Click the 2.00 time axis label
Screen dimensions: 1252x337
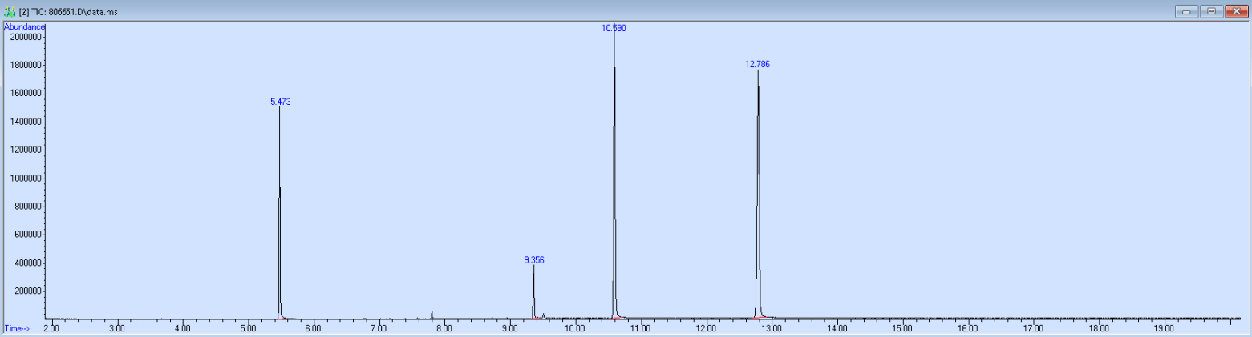pos(51,328)
